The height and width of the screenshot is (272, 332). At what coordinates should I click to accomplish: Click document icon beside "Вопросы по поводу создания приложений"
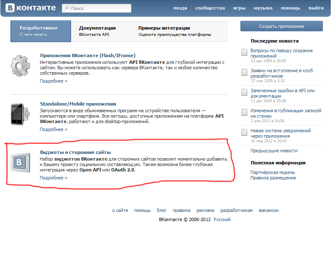pyautogui.click(x=244, y=52)
